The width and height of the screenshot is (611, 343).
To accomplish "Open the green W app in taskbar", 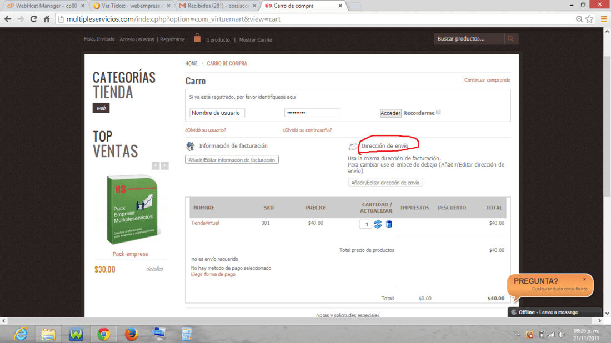I will point(76,334).
